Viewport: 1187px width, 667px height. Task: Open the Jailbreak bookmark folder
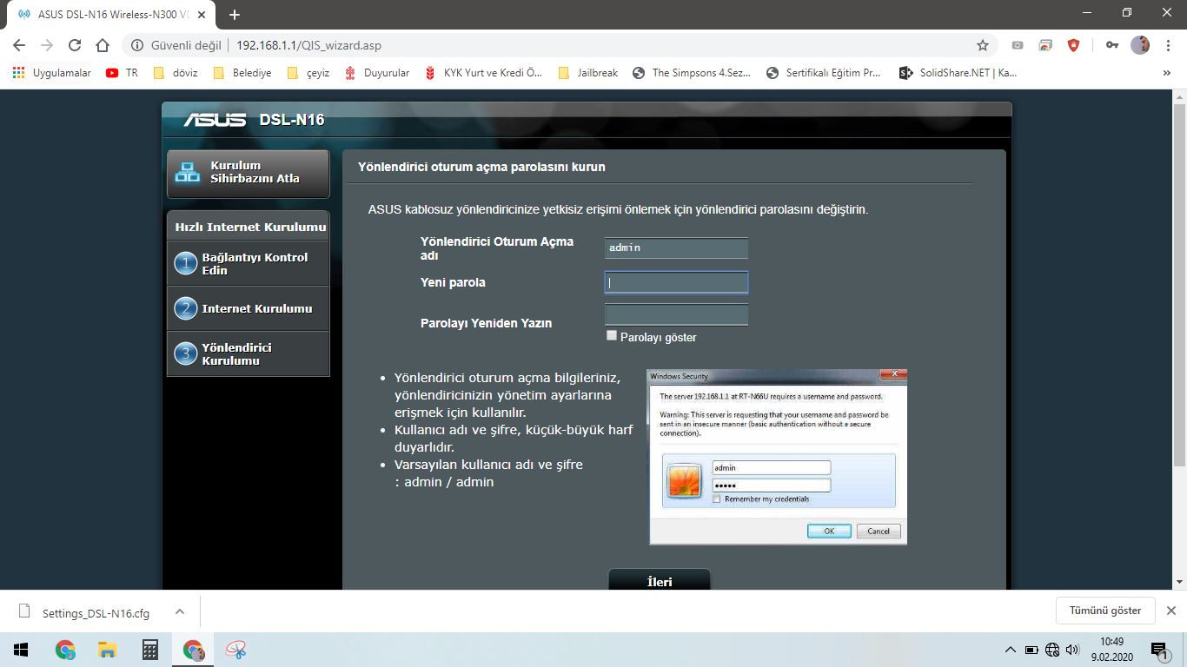588,73
